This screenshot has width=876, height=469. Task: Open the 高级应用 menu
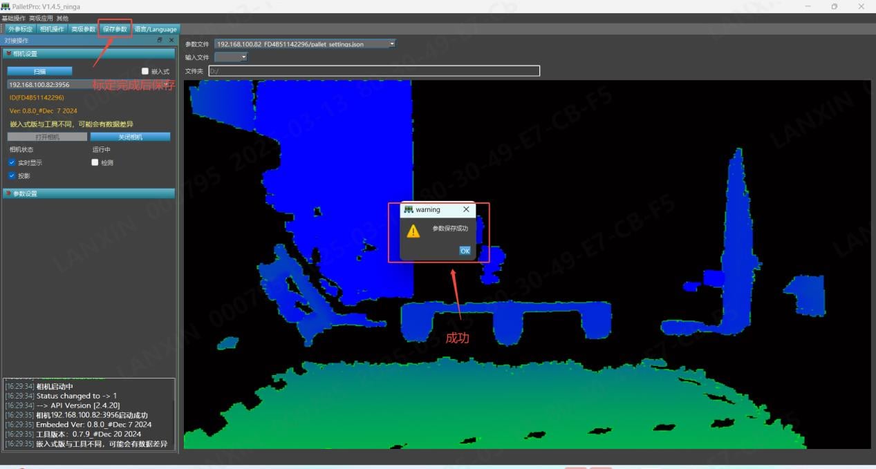pyautogui.click(x=41, y=18)
